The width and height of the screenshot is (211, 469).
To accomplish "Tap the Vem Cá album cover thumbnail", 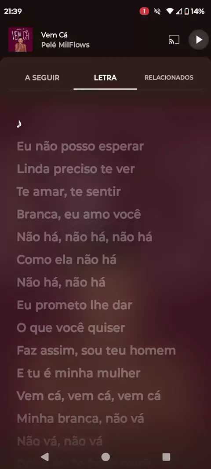I will 20,40.
